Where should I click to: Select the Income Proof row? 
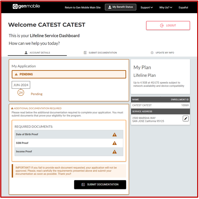click(x=69, y=151)
